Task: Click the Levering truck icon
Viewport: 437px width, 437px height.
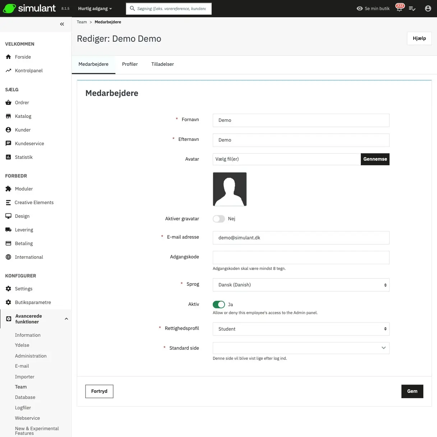Action: (x=8, y=230)
